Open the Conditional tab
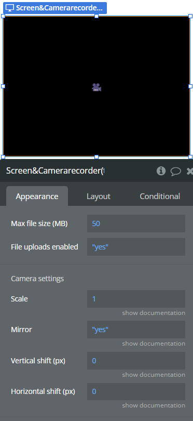Viewport: 193px width, 421px height. pyautogui.click(x=160, y=196)
